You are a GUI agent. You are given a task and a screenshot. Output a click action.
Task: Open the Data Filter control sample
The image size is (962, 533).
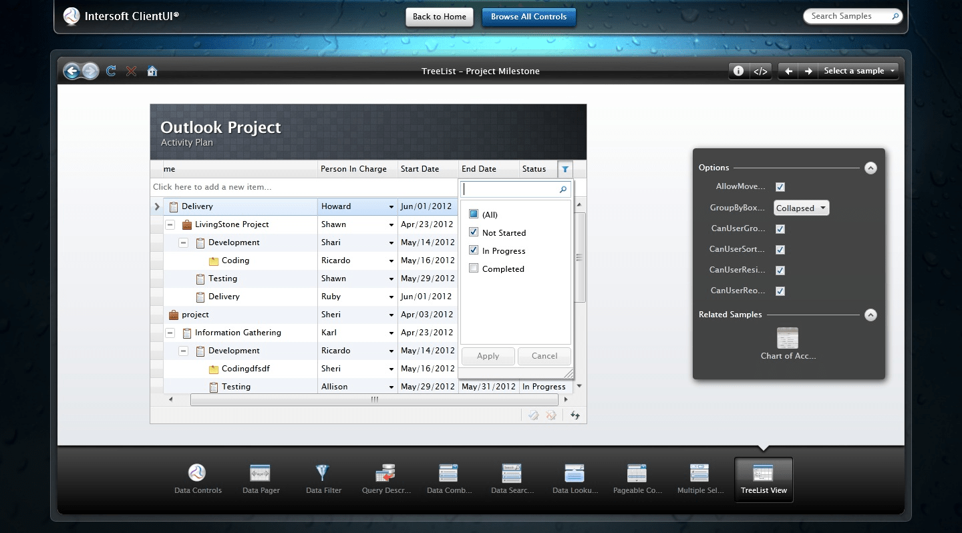pos(323,479)
